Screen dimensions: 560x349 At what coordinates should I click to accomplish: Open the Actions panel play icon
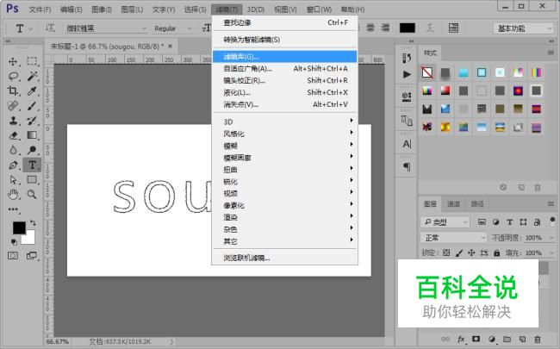click(407, 74)
